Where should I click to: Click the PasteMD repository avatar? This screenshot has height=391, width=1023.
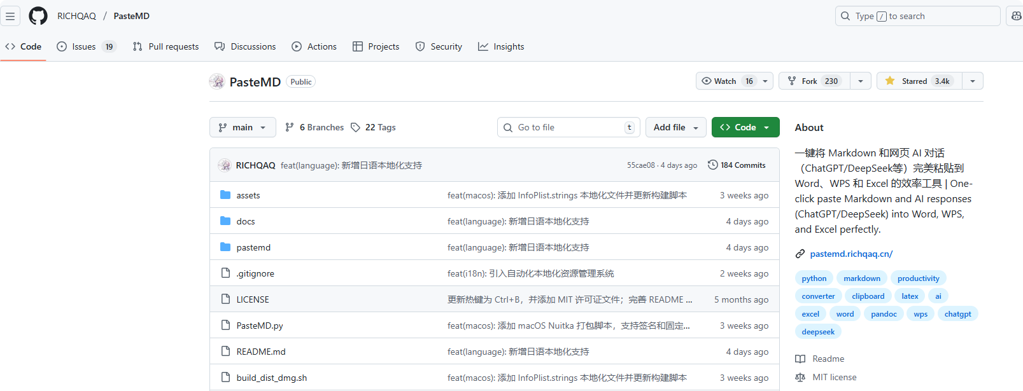(x=217, y=81)
